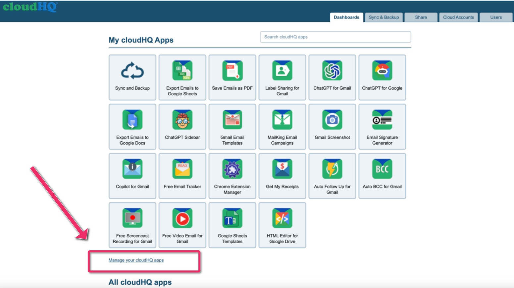Go to the Users tab
The height and width of the screenshot is (288, 514).
pos(496,17)
